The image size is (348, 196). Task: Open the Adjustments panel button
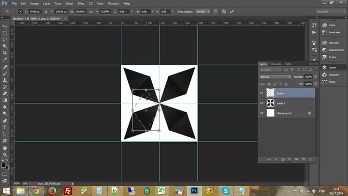coord(332,50)
